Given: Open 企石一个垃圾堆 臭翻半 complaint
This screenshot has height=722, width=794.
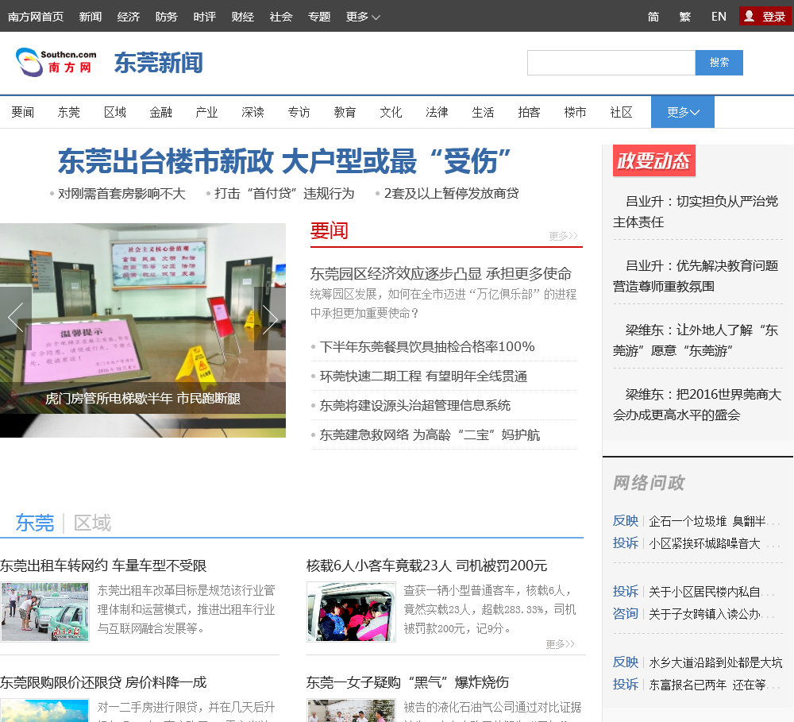Looking at the screenshot, I should click(x=714, y=521).
